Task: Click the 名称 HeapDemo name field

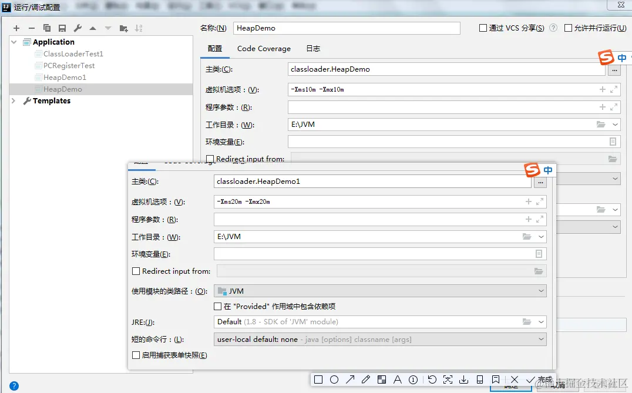Action: point(347,28)
